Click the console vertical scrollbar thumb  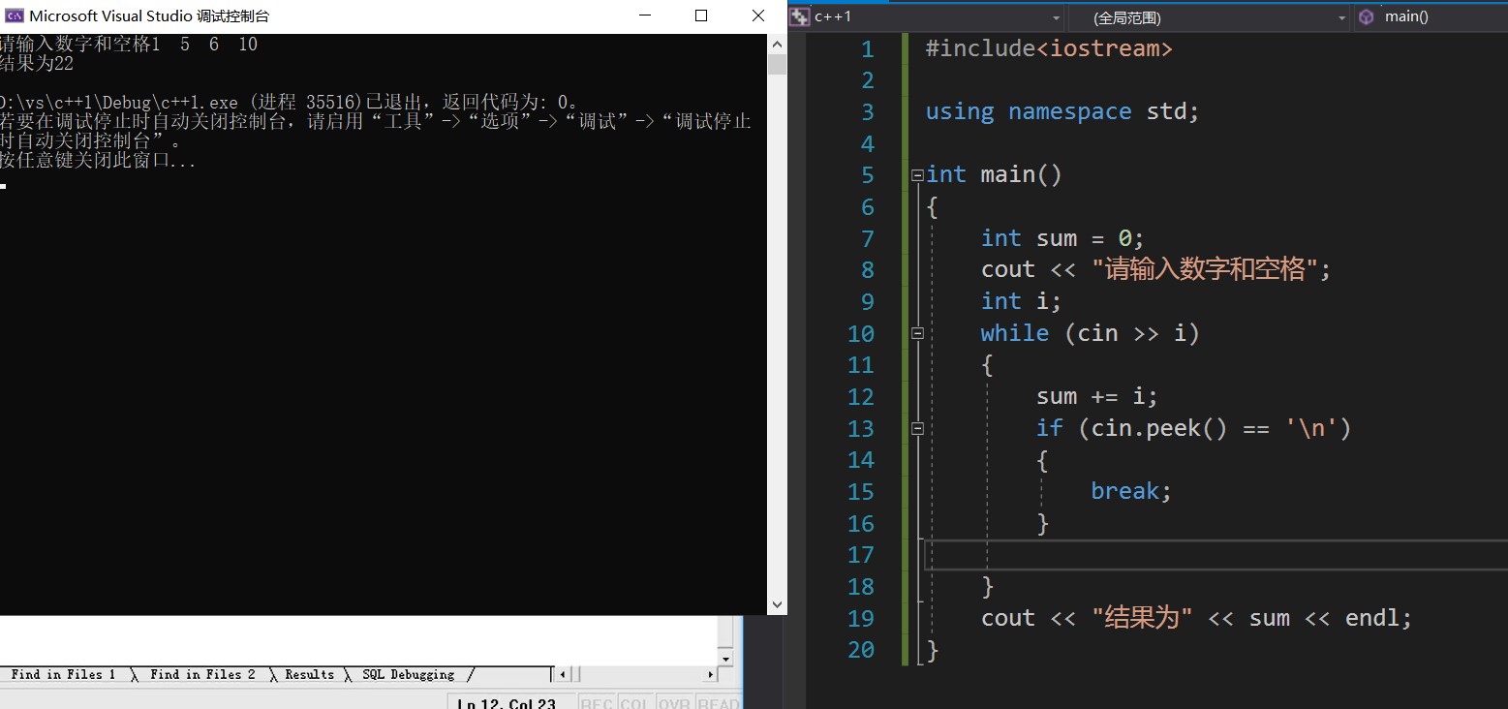777,65
